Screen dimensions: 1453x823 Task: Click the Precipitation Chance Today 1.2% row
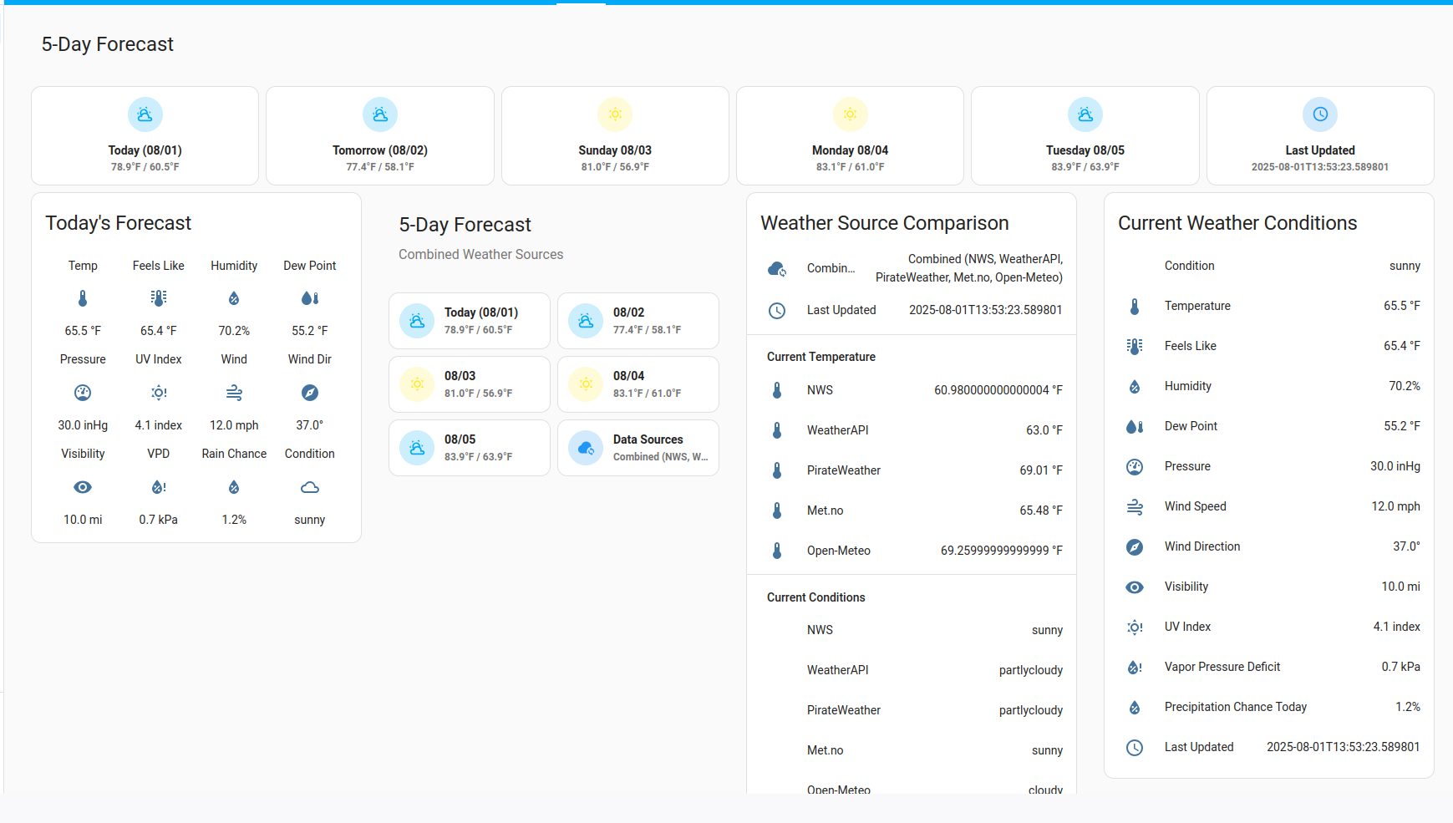coord(1269,707)
